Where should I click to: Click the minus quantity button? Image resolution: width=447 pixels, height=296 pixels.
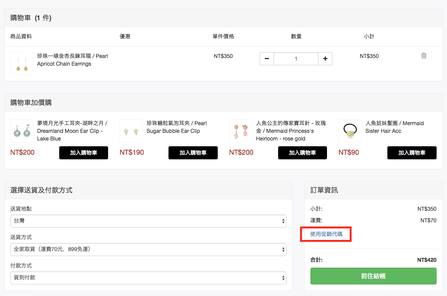[267, 59]
